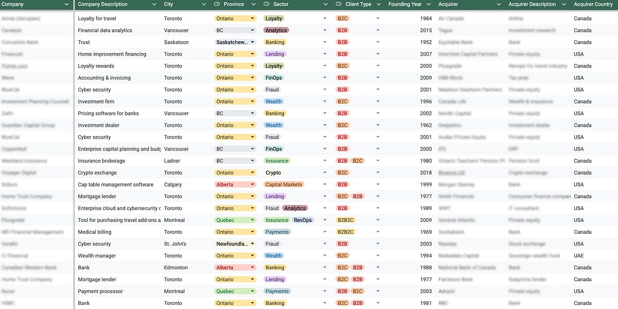Click the dropdown-type icon beside Sector header

[x=266, y=4]
